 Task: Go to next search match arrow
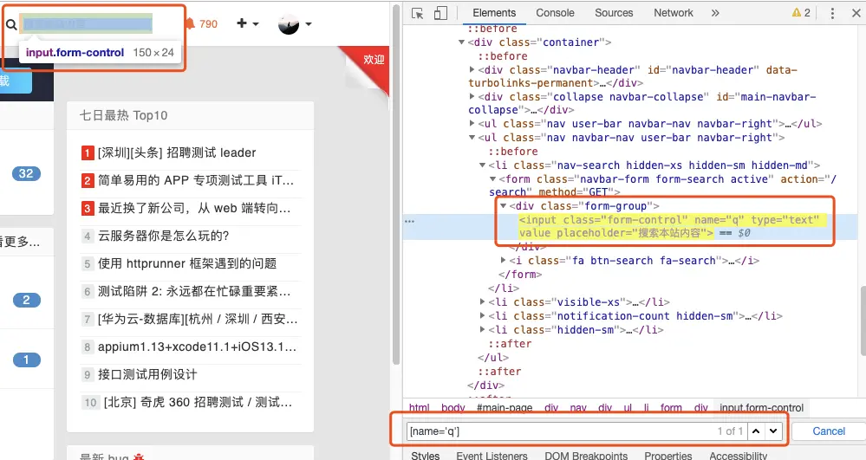pos(772,431)
